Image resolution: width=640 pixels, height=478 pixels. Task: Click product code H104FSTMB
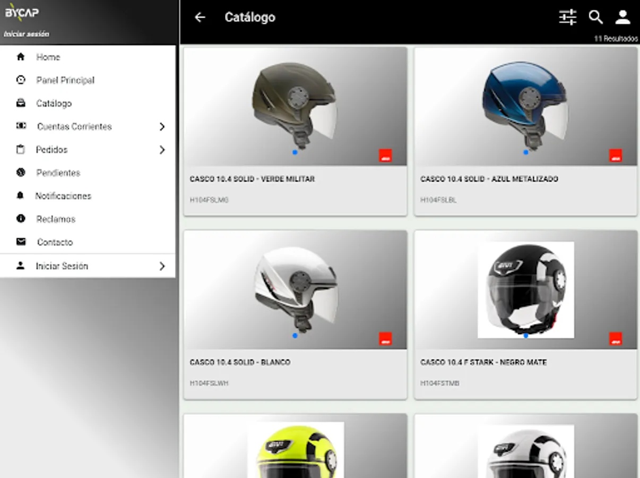tap(440, 383)
